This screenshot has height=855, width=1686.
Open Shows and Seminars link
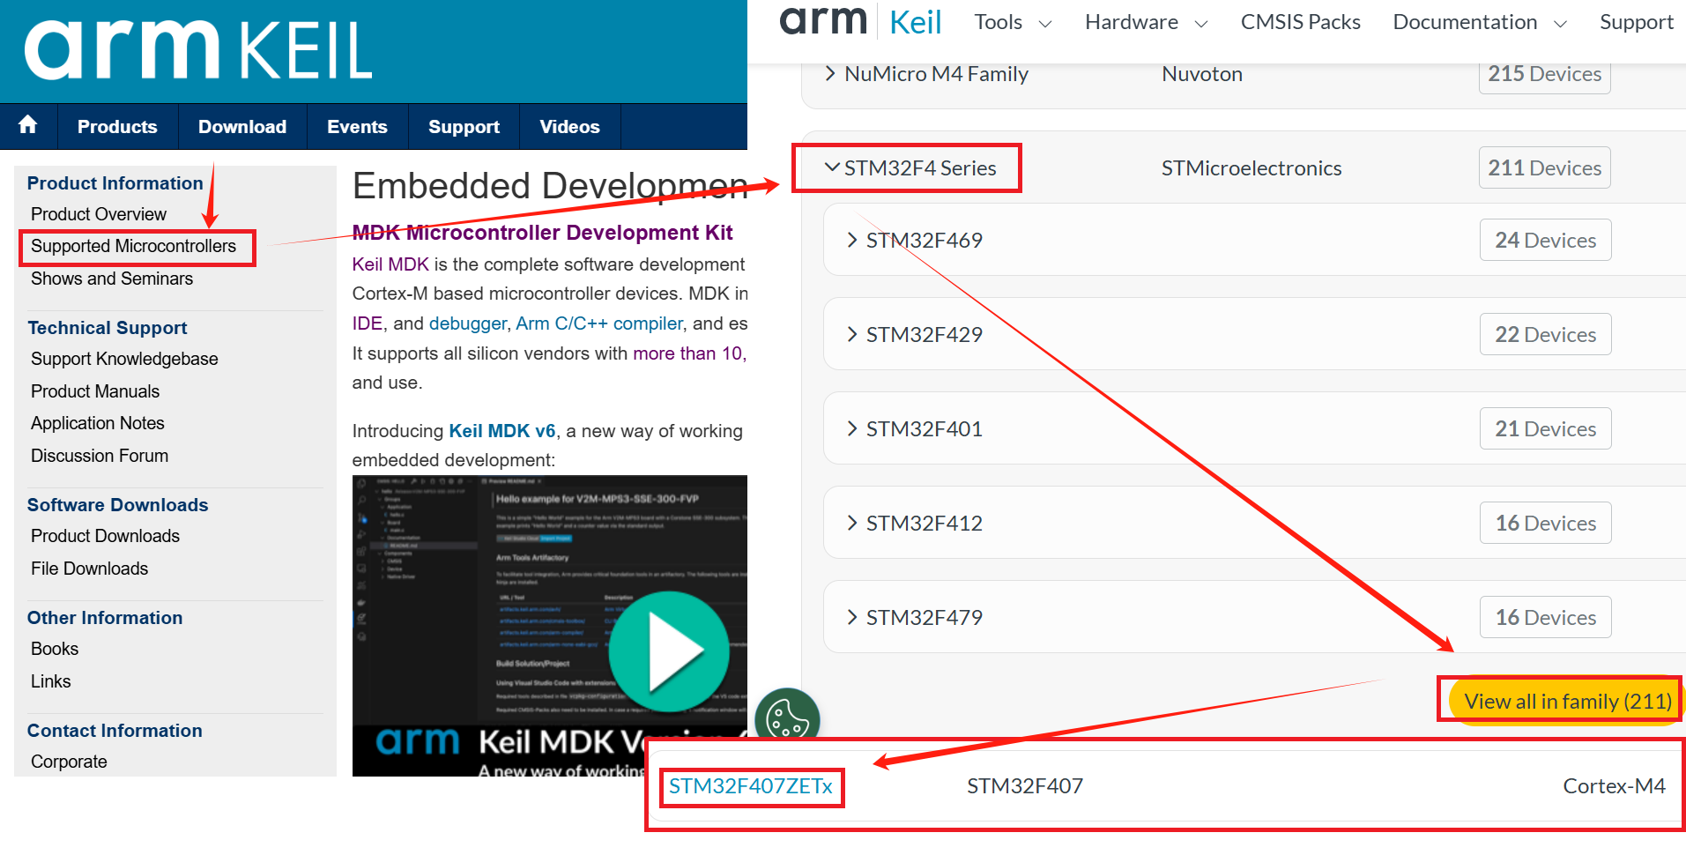112,279
